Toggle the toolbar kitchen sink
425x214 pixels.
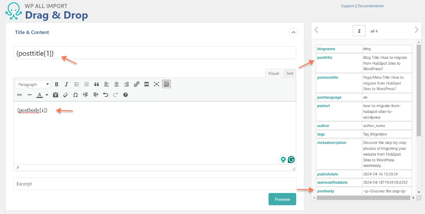pos(166,84)
